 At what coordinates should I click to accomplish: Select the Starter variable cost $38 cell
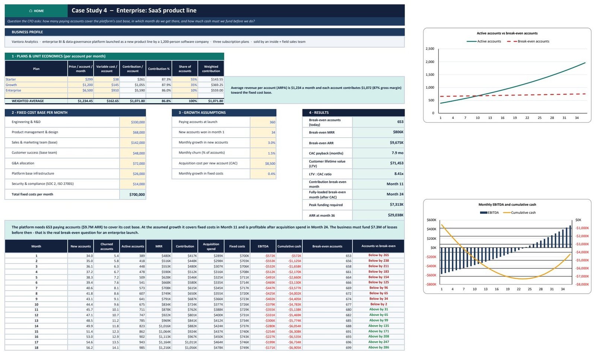pyautogui.click(x=107, y=79)
